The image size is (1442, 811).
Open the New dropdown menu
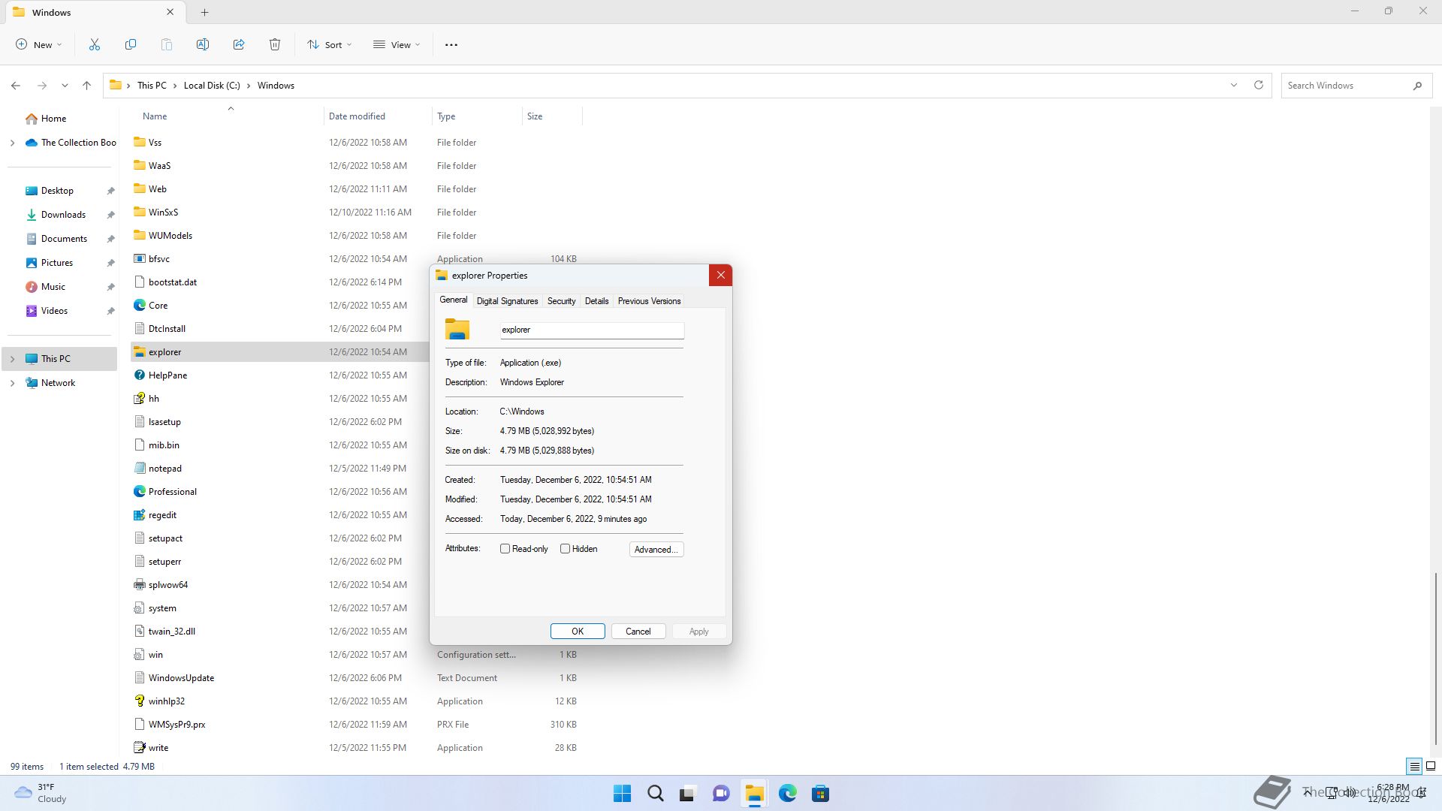pyautogui.click(x=39, y=45)
